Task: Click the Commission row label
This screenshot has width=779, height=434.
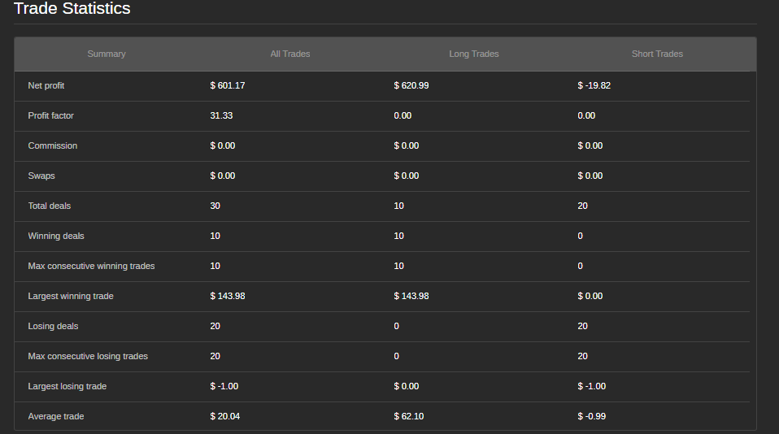Action: coord(53,145)
